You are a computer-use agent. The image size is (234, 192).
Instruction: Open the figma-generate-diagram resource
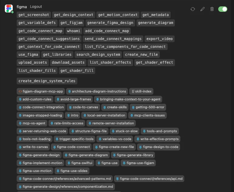[86, 155]
